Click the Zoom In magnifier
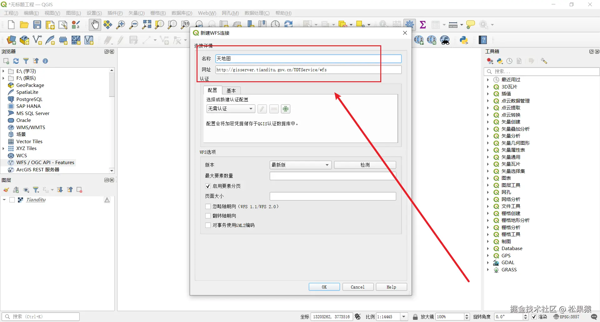Image resolution: width=600 pixels, height=322 pixels. 121,25
